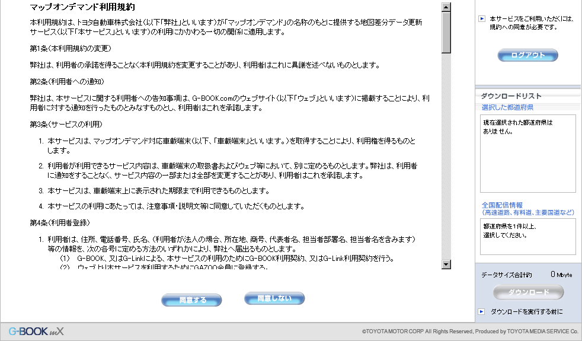The height and width of the screenshot is (341, 582).
Task: Click the scrollbar up arrow in terms box
Action: 446,7
